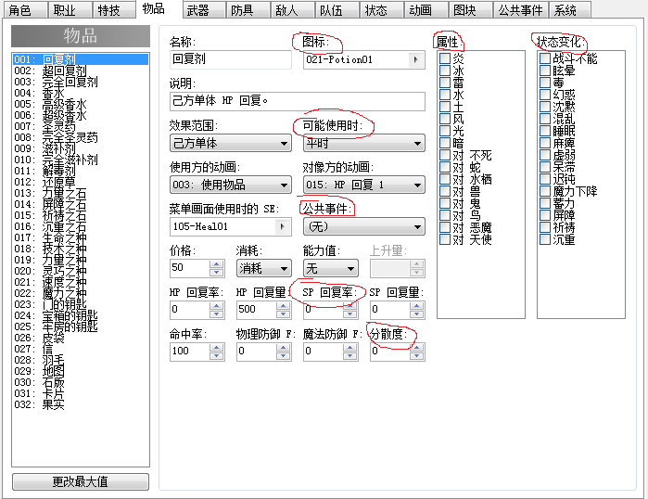Increase the 价格 value with up arrow
The width and height of the screenshot is (648, 499).
click(x=217, y=264)
